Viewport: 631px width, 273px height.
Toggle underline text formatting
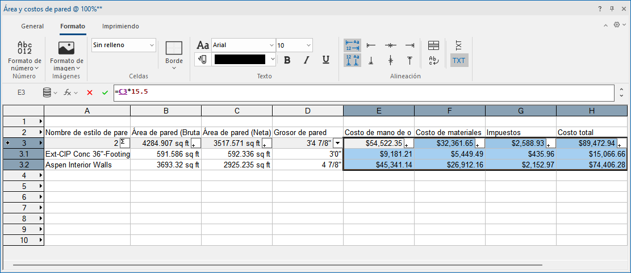pyautogui.click(x=325, y=60)
